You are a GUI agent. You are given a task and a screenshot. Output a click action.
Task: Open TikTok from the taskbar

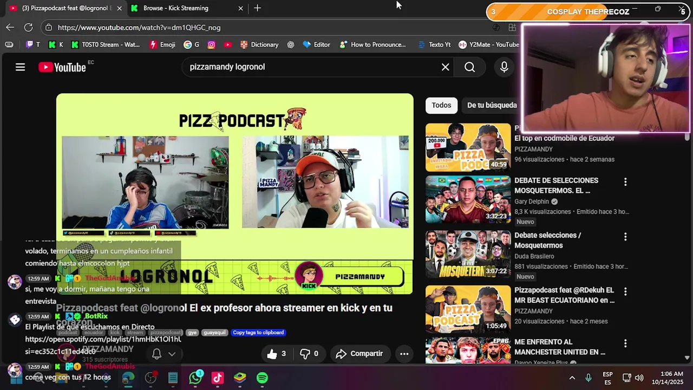coord(218,378)
